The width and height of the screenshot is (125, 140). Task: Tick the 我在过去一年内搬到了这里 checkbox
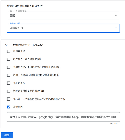(x=9, y=59)
